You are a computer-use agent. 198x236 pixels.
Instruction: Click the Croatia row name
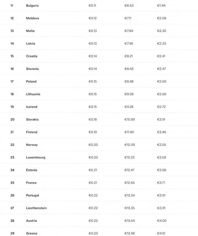pyautogui.click(x=32, y=56)
